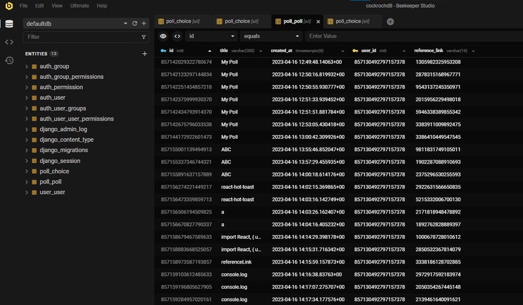Screen dimensions: 523x305
Task: Focus the Enter Value filter field
Action: tap(413, 36)
